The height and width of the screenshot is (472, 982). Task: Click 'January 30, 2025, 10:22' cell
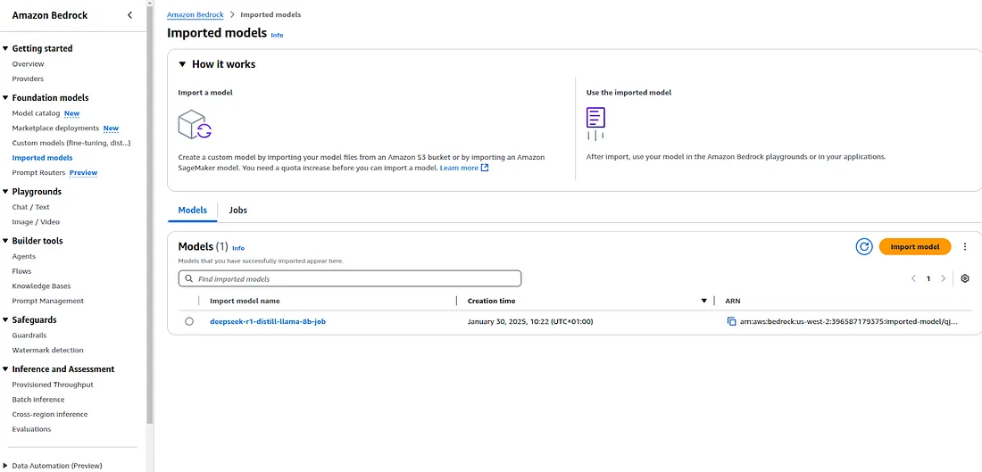(x=530, y=322)
